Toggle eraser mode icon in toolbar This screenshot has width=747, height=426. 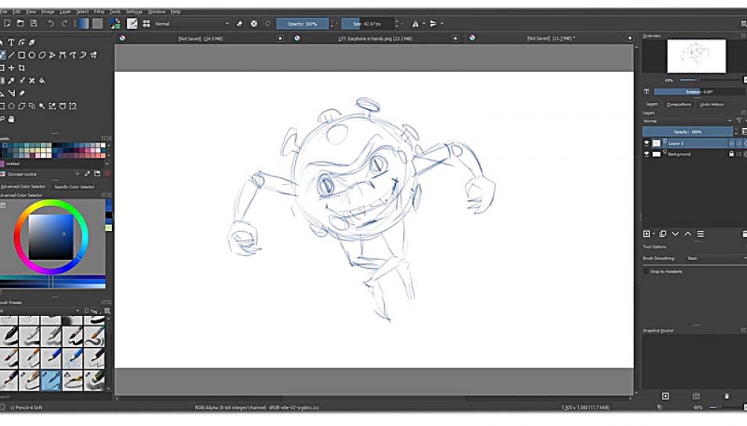pyautogui.click(x=240, y=24)
